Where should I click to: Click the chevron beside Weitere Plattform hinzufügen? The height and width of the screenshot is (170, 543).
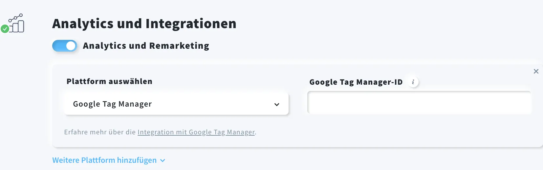click(163, 161)
